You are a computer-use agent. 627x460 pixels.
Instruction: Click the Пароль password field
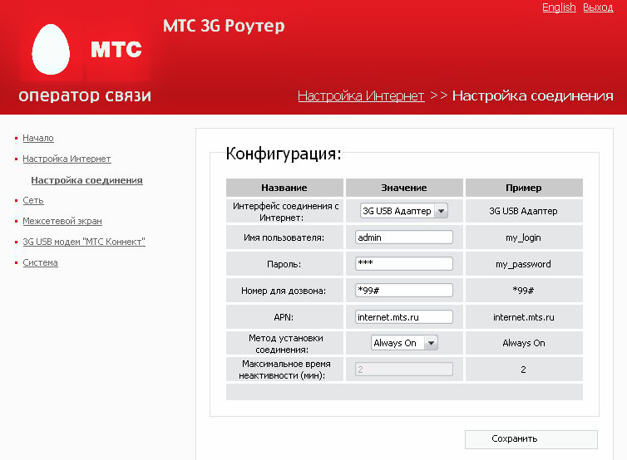404,263
